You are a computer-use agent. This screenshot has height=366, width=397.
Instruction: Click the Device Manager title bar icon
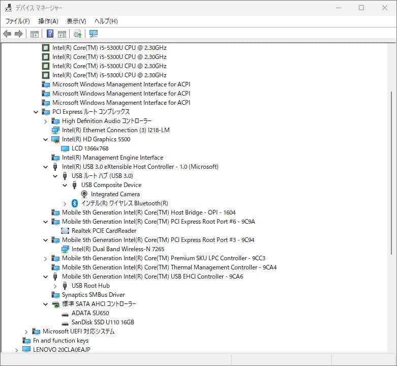8,8
